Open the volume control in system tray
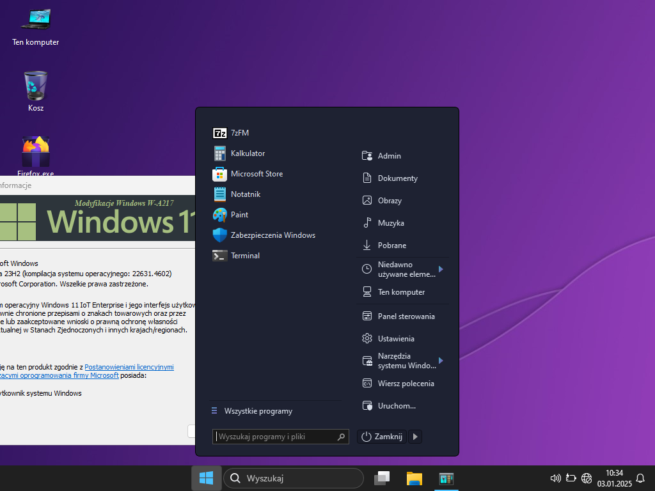 [555, 478]
